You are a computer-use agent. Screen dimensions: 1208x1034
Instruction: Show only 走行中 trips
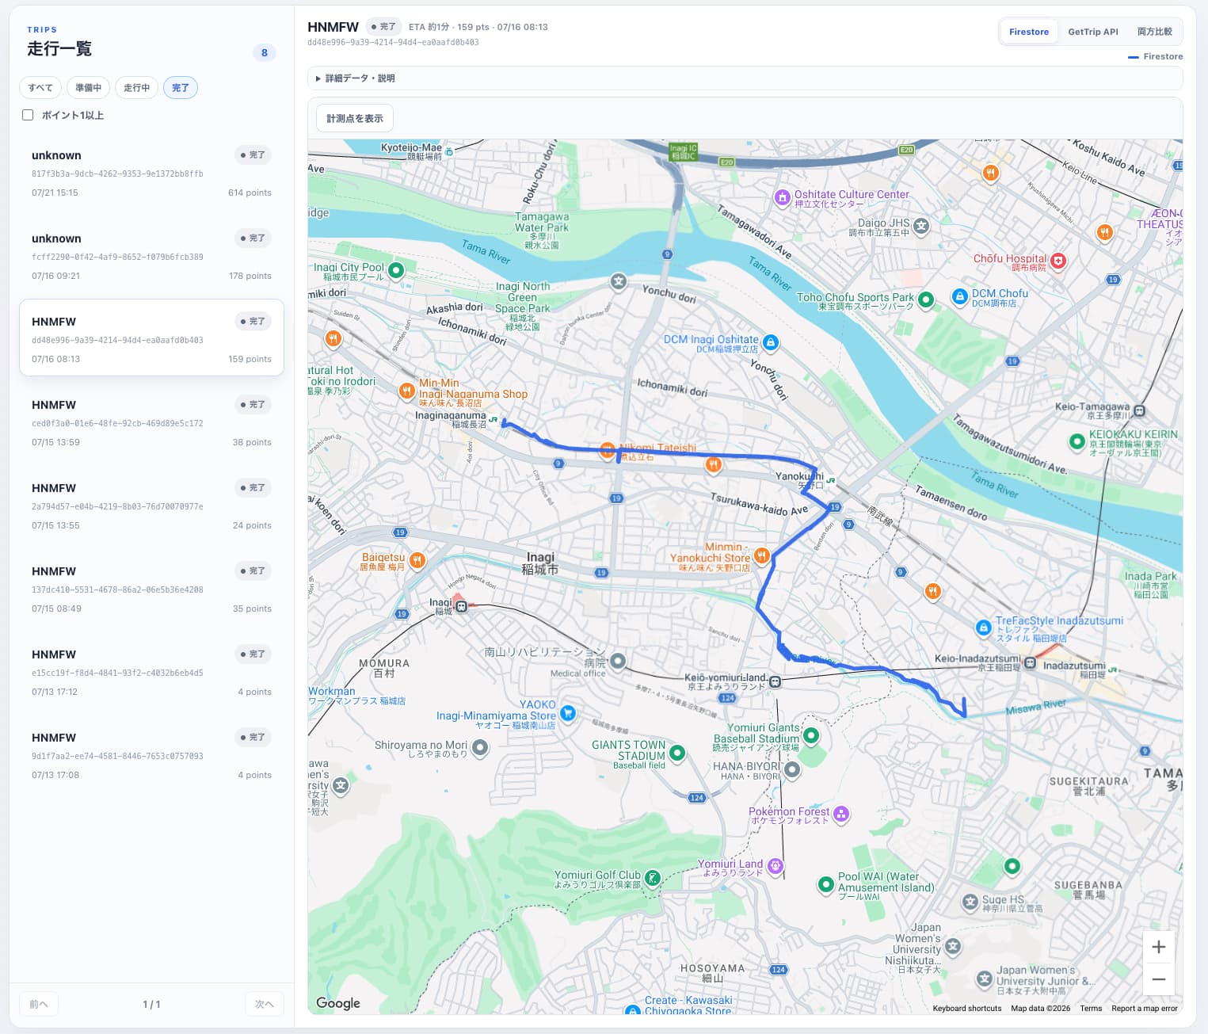tap(137, 88)
